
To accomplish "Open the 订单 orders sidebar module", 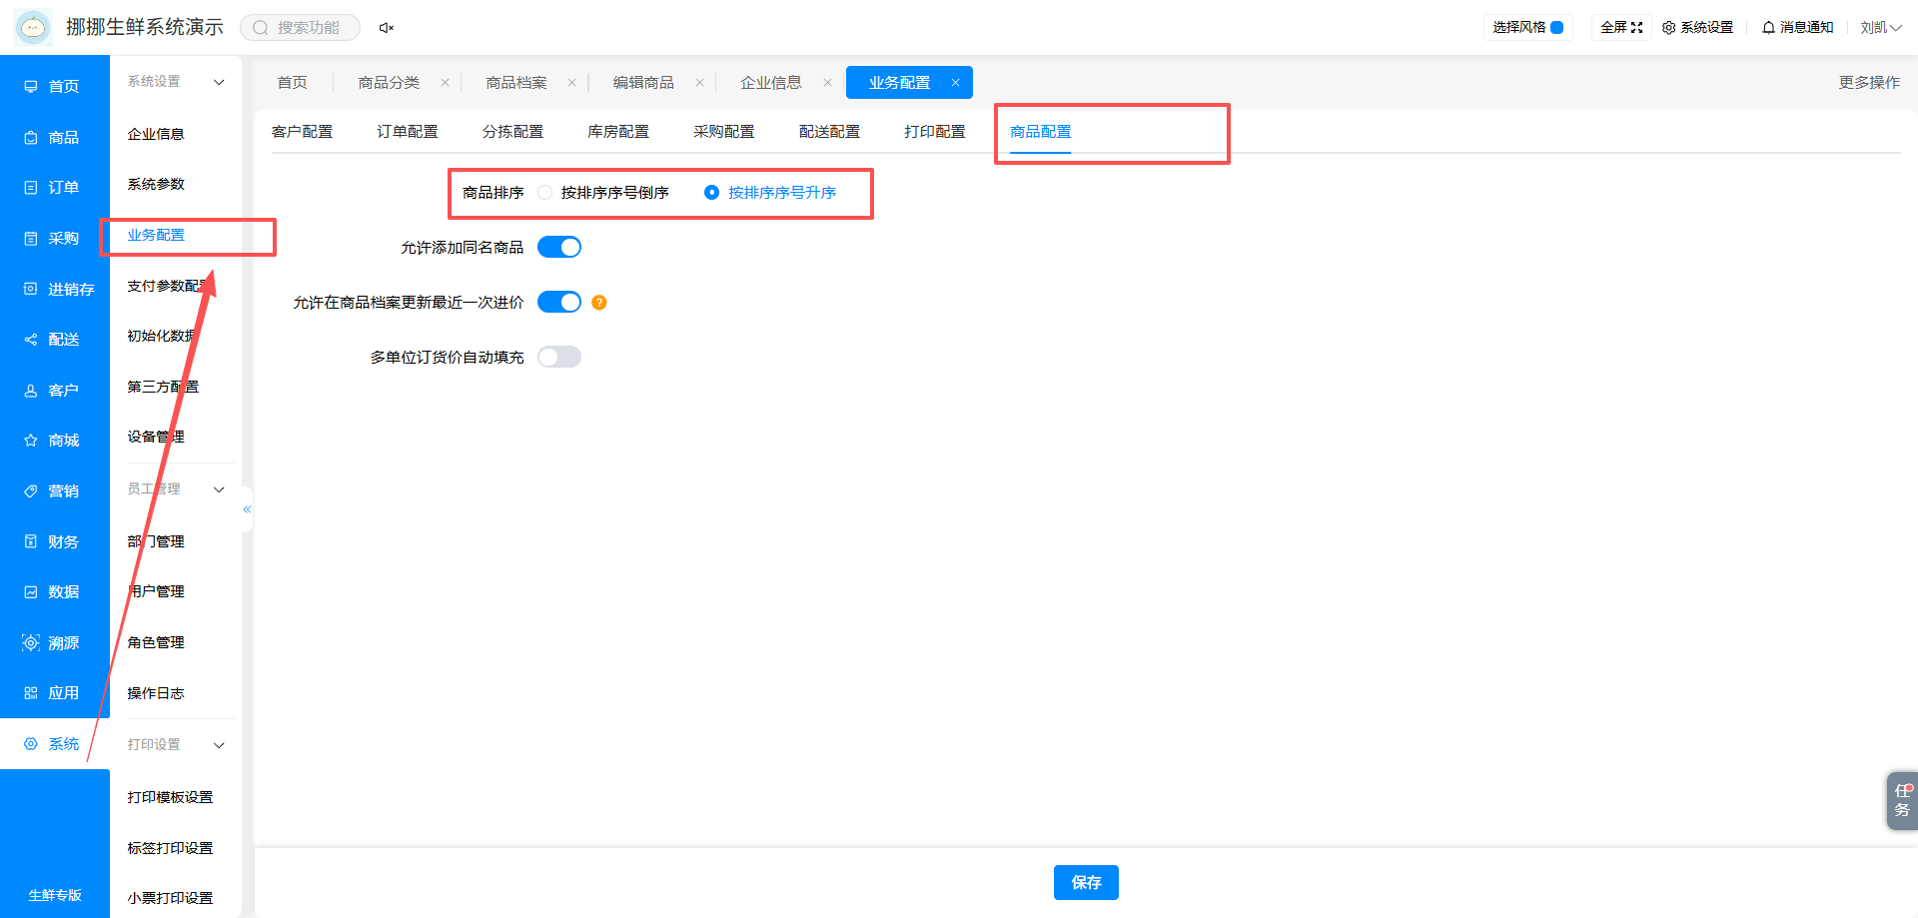I will pyautogui.click(x=52, y=187).
